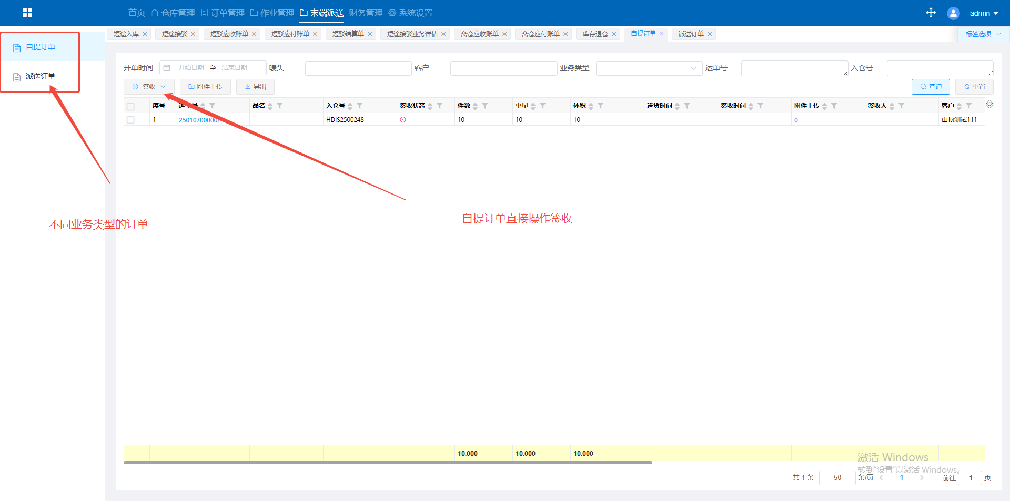1010x501 pixels.
Task: Click filter icon on 品名 column
Action: 280,106
